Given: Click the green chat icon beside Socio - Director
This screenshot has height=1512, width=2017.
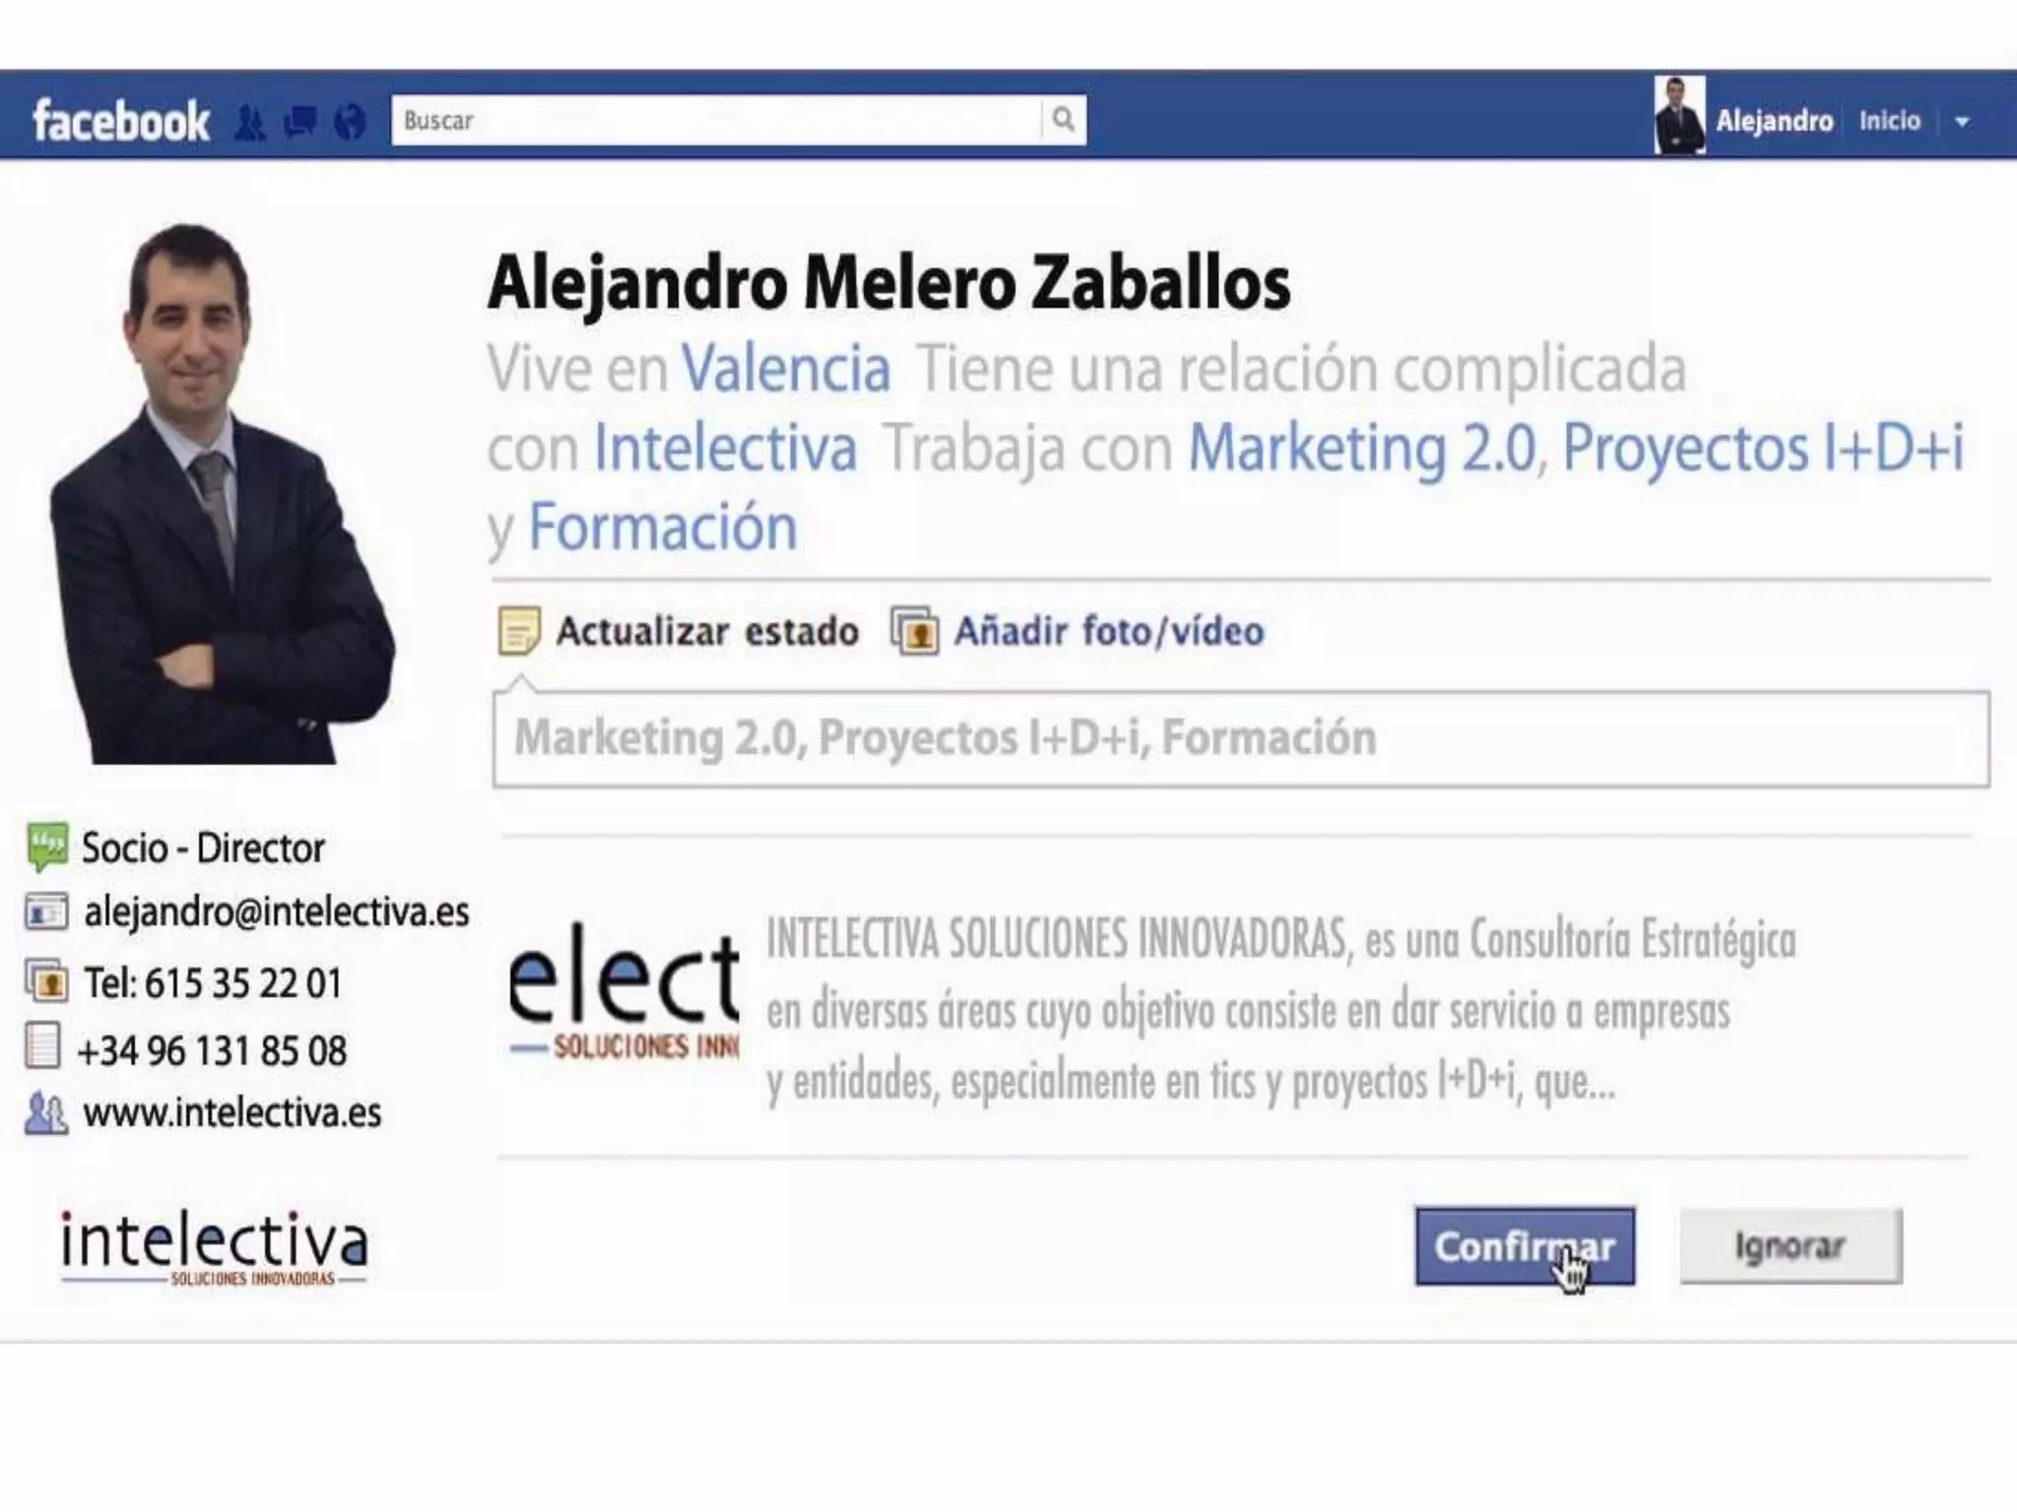Looking at the screenshot, I should (x=46, y=848).
